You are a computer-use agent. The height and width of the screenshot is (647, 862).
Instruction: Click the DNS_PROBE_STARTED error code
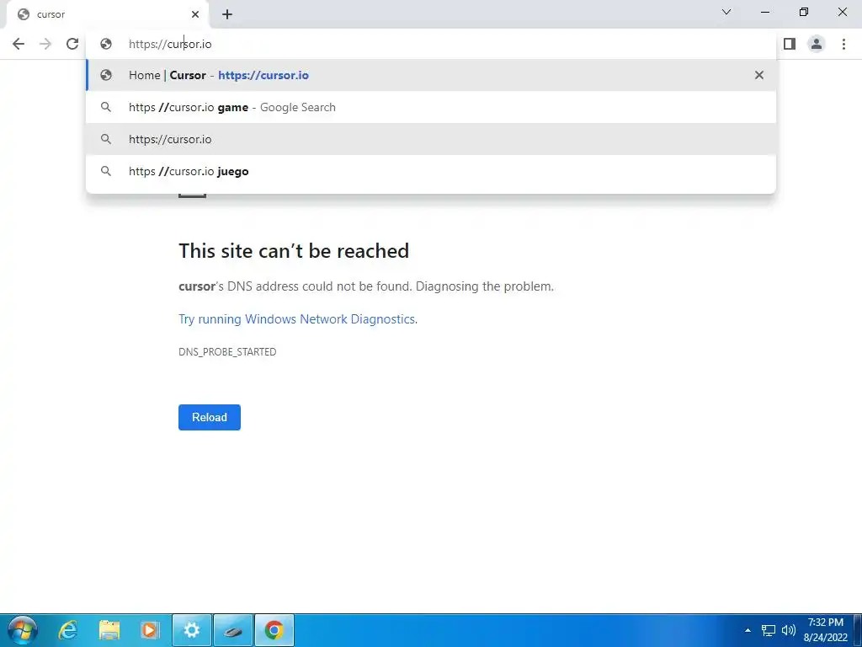pyautogui.click(x=227, y=352)
